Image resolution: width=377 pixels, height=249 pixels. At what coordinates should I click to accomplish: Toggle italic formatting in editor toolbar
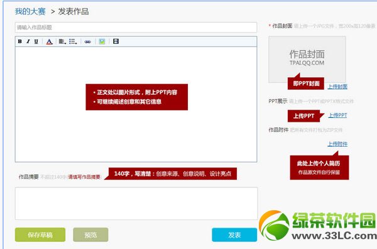click(28, 41)
